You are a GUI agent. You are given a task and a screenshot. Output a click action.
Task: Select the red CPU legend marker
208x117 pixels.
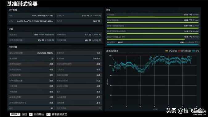pos(179,51)
